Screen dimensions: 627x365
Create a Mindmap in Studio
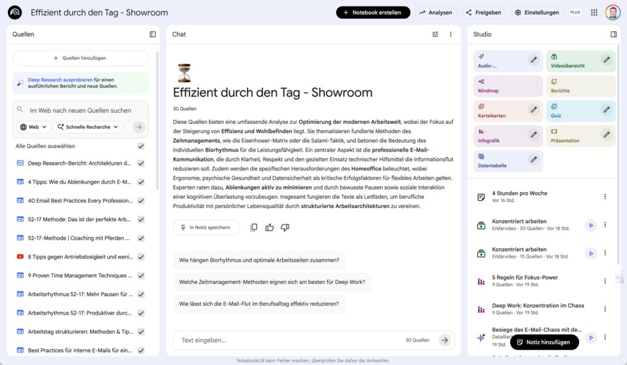coord(508,86)
